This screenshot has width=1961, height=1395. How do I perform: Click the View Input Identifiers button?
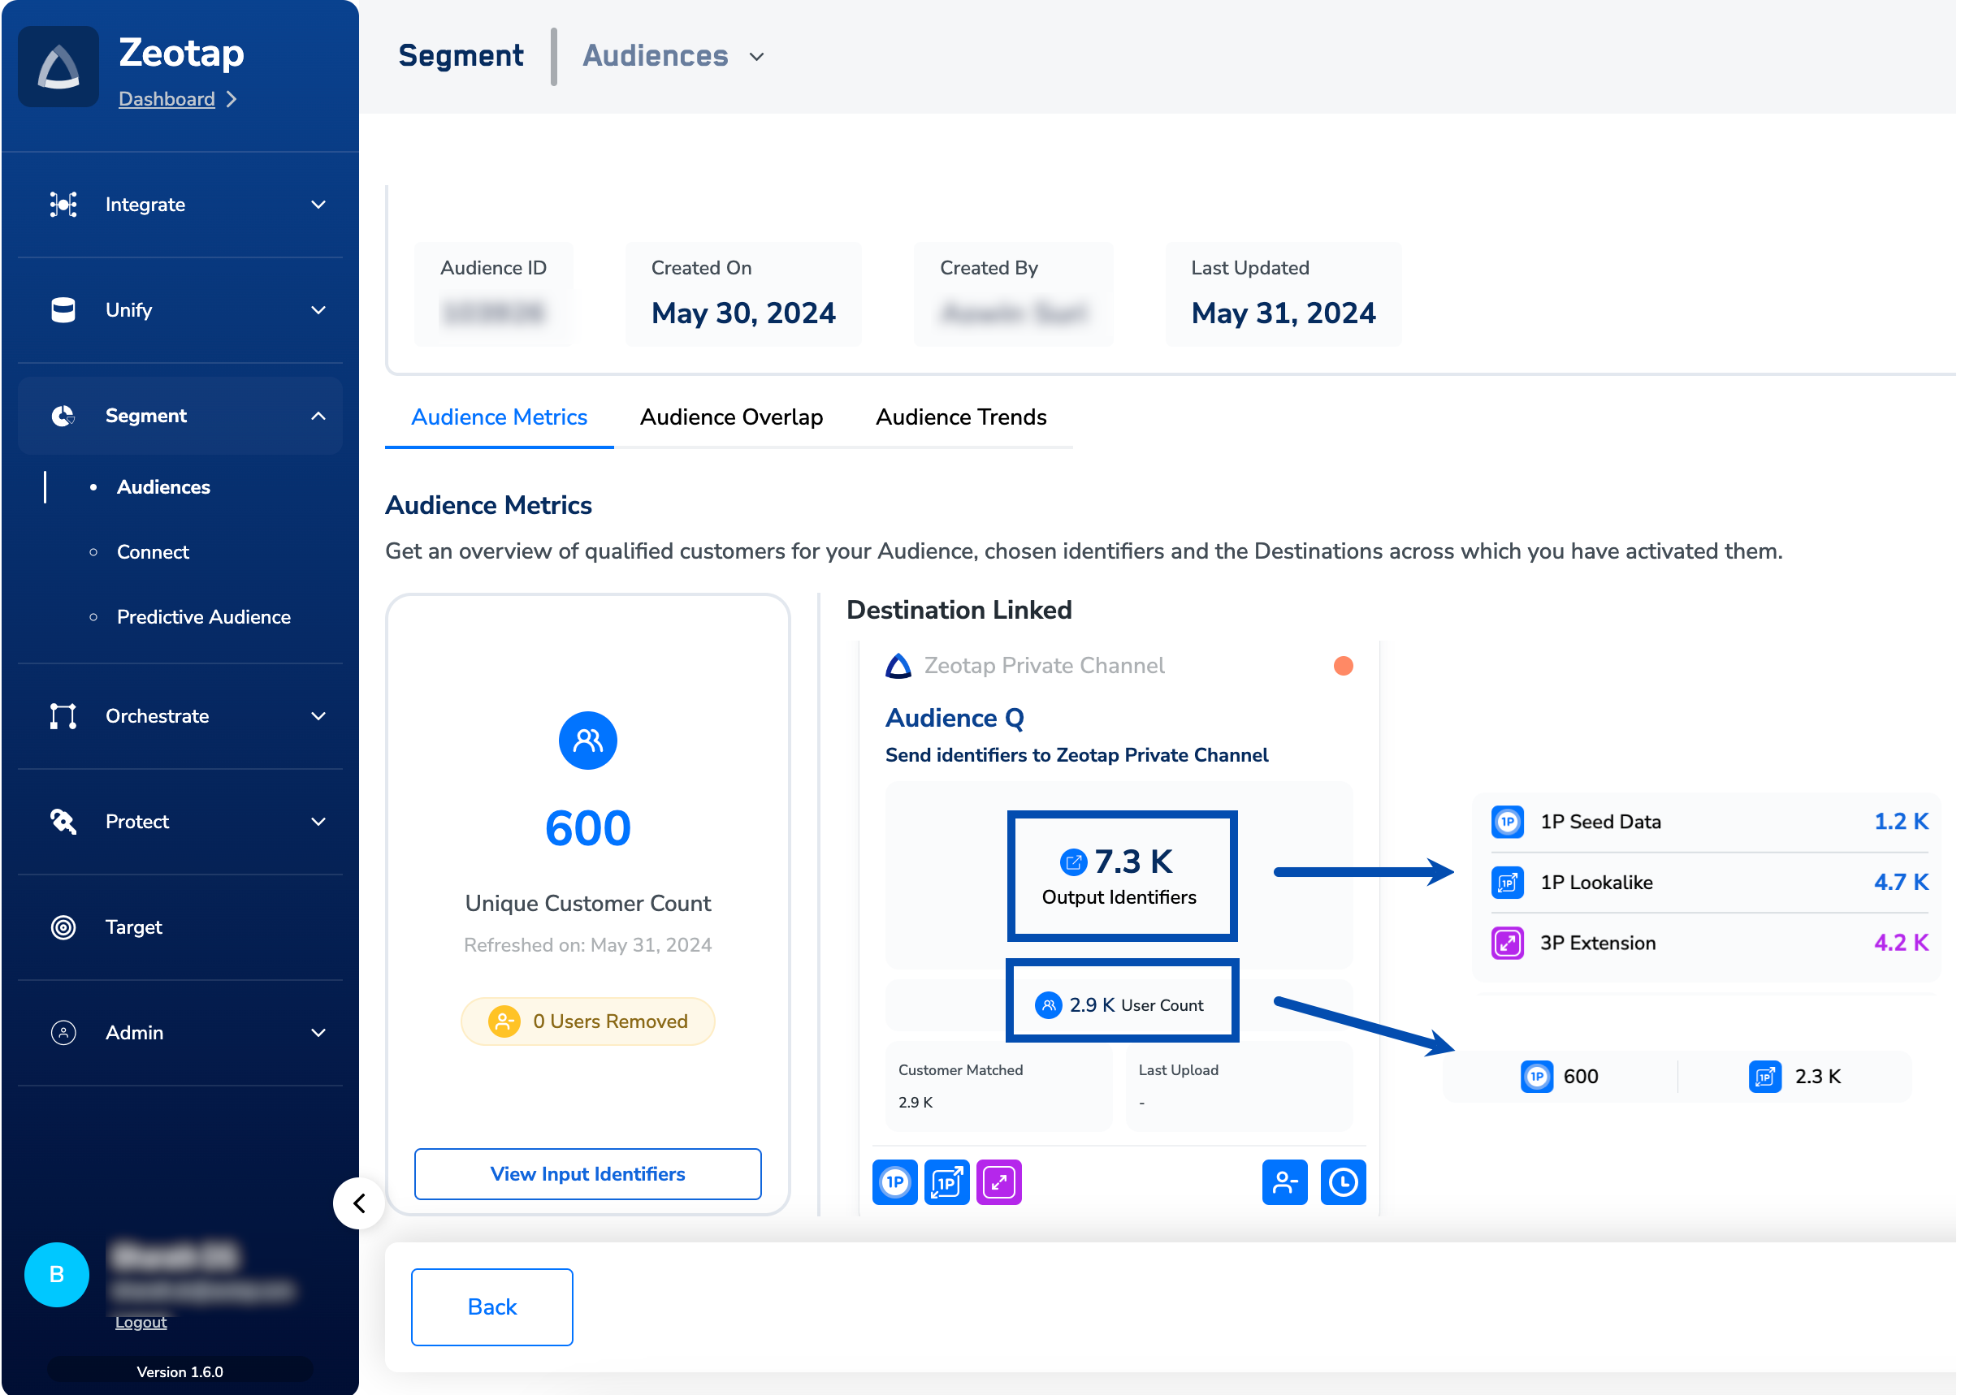coord(587,1173)
